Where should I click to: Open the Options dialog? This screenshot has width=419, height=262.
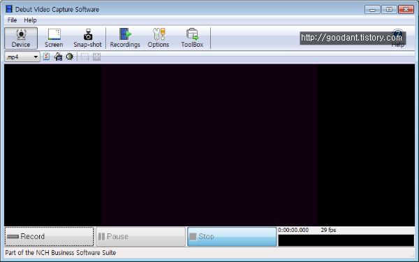point(159,38)
